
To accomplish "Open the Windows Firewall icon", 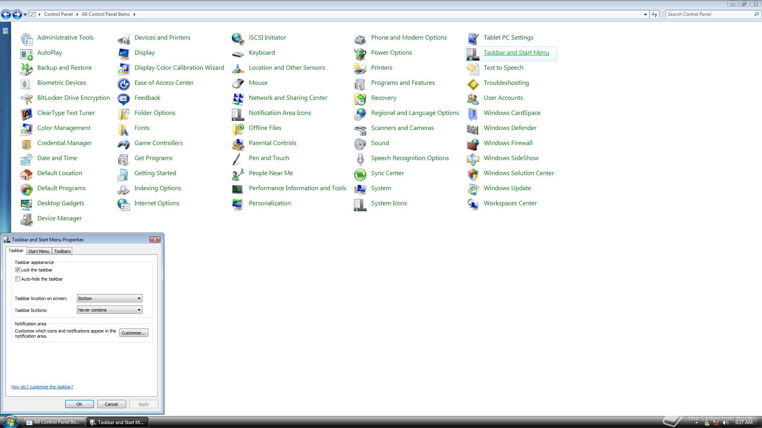I will tap(472, 143).
